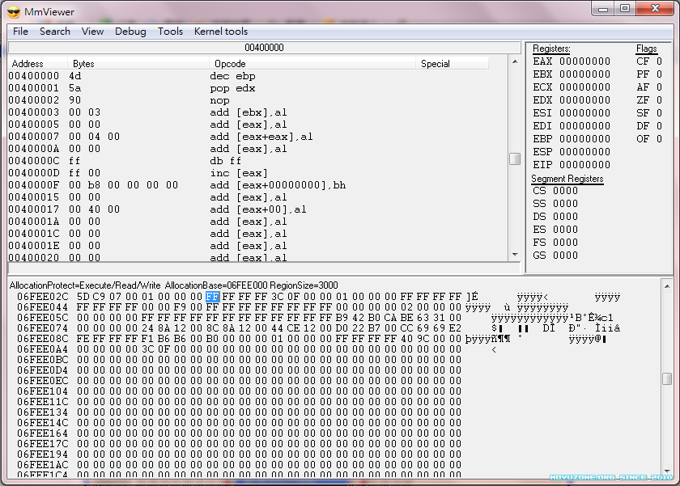Viewport: 680px width, 486px height.
Task: Click the highlighted FF byte in hex dump
Action: (x=212, y=297)
